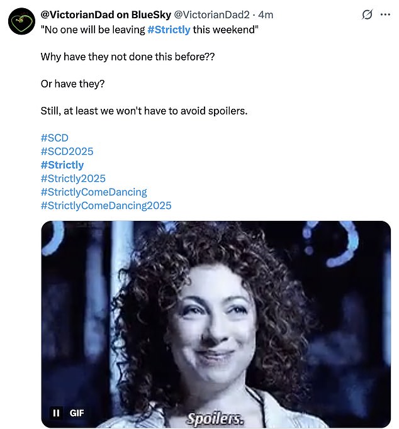Click the GIF label badge
Screen dimensions: 399x429
77,413
